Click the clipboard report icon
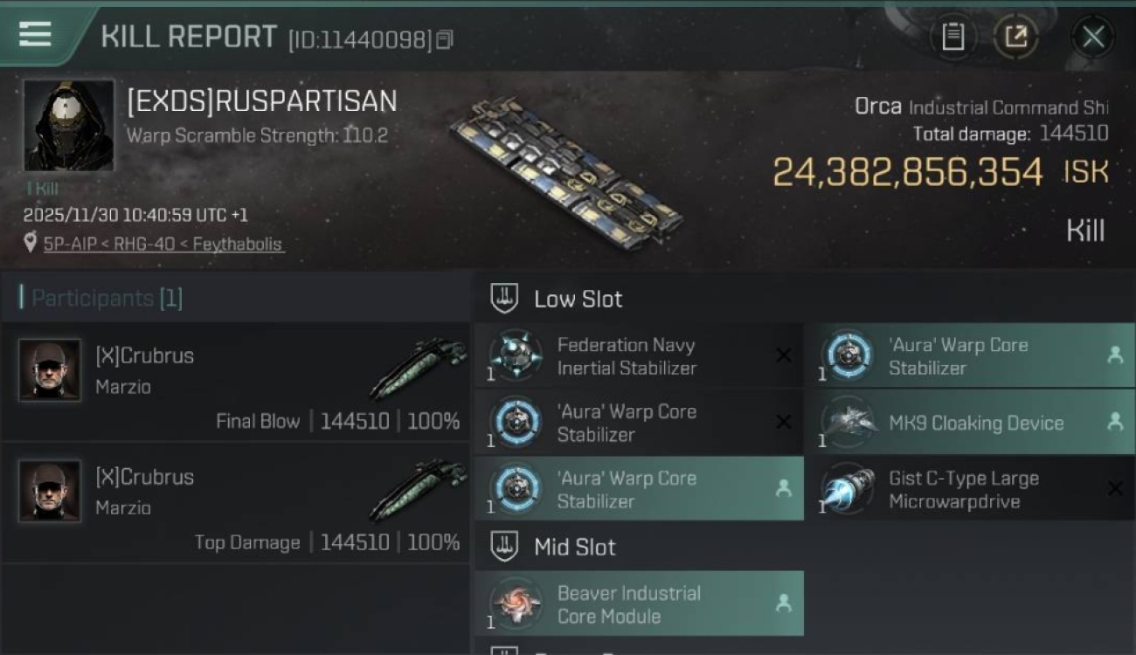This screenshot has width=1136, height=655. click(952, 37)
